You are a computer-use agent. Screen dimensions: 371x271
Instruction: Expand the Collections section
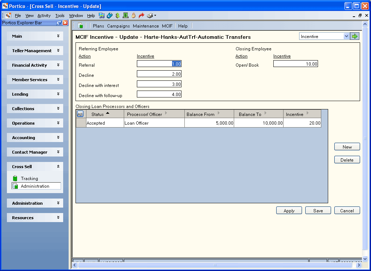[35, 109]
